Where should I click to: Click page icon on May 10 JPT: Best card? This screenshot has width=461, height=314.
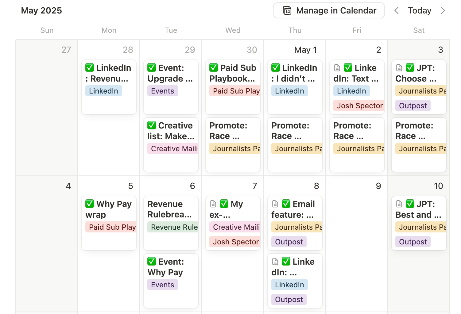pos(399,204)
